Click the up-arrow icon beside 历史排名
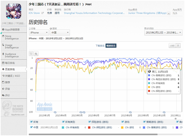 (x=3, y=69)
